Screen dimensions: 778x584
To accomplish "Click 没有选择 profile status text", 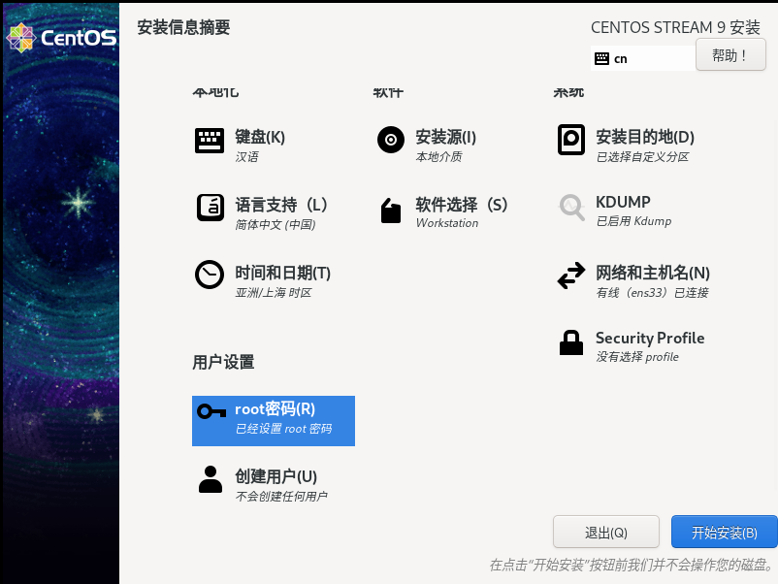I will 637,357.
